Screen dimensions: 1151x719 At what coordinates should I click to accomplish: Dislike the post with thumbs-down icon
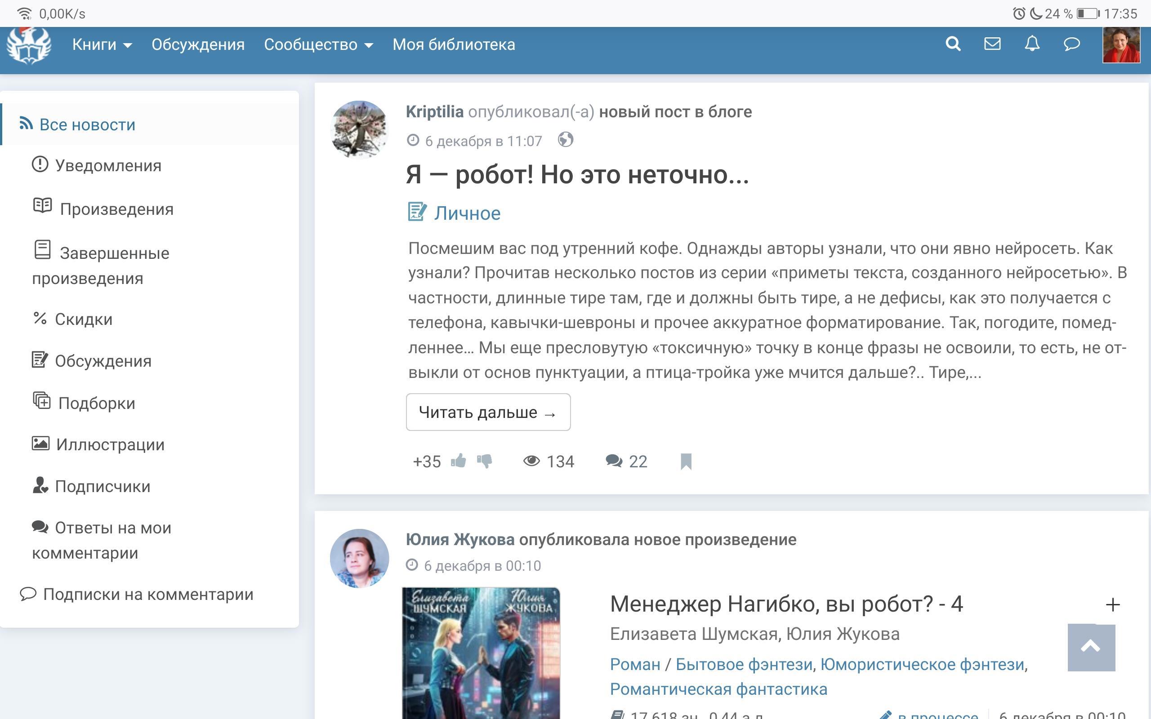click(x=485, y=461)
